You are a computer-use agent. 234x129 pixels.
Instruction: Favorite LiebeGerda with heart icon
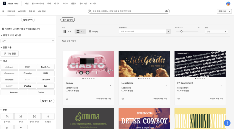[123, 99]
